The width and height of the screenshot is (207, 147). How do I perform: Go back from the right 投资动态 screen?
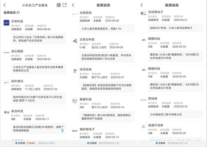pyautogui.click(x=142, y=5)
